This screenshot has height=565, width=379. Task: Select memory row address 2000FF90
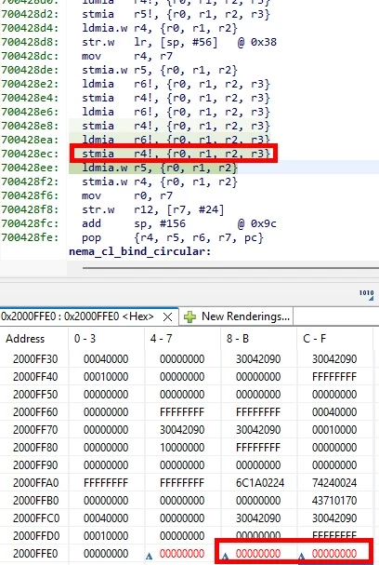point(35,465)
